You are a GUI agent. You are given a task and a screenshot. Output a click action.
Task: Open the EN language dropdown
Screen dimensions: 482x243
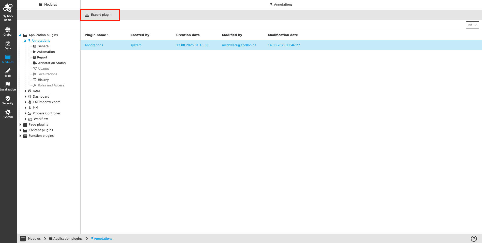tap(472, 25)
